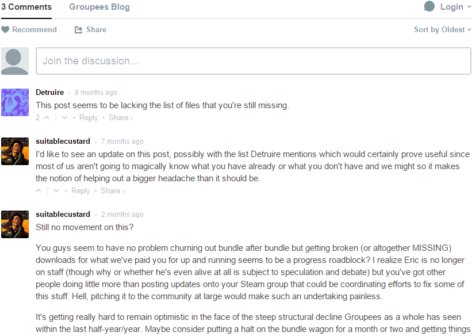Open the Detruire username profile link
The image size is (472, 336).
point(49,92)
